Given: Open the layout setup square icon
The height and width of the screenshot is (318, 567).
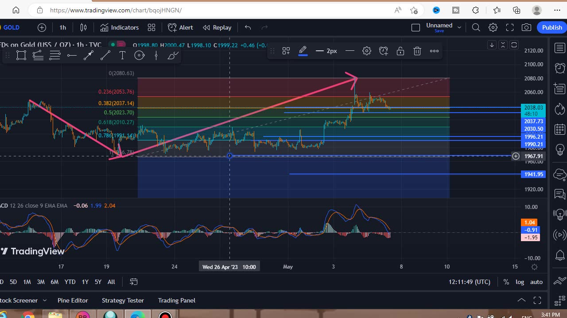Looking at the screenshot, I should [416, 27].
